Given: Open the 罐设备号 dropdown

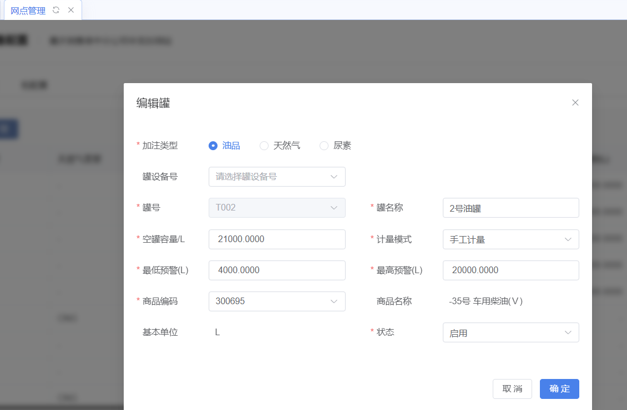Looking at the screenshot, I should coord(276,177).
